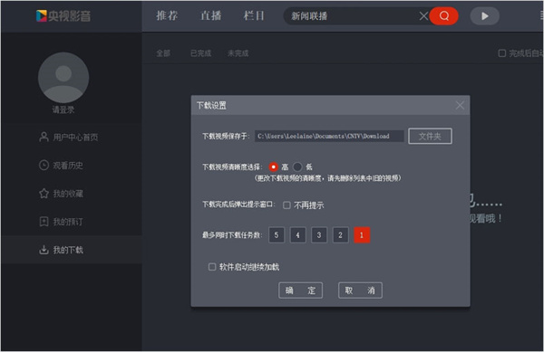Open 观看历史 in sidebar
This screenshot has width=544, height=352.
click(71, 165)
